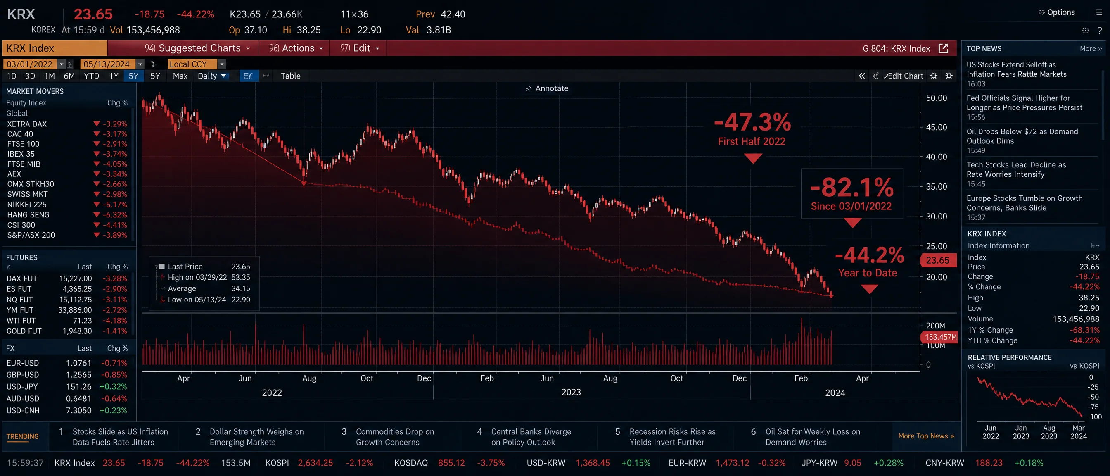1110x476 pixels.
Task: Open the end date dropdown arrow
Action: [x=140, y=64]
